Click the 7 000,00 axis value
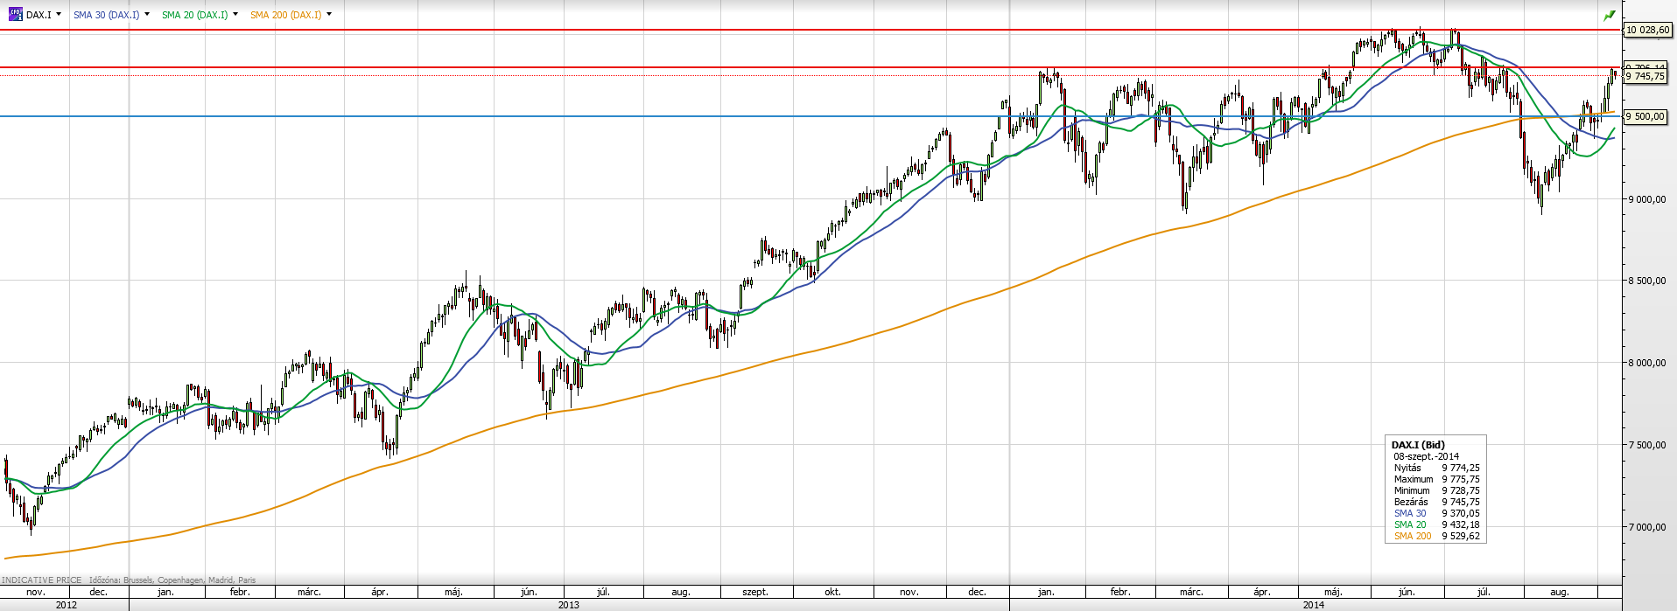 tap(1646, 526)
